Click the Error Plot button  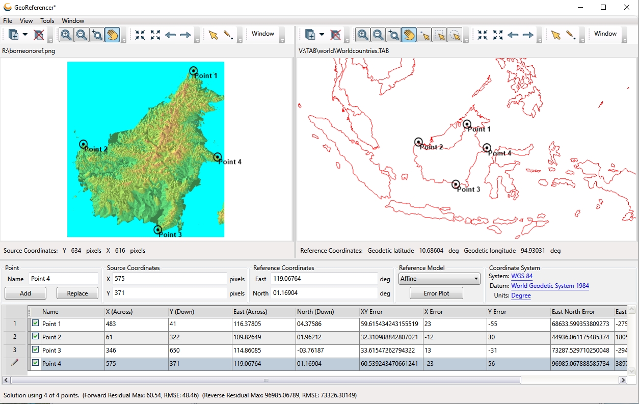pos(436,293)
